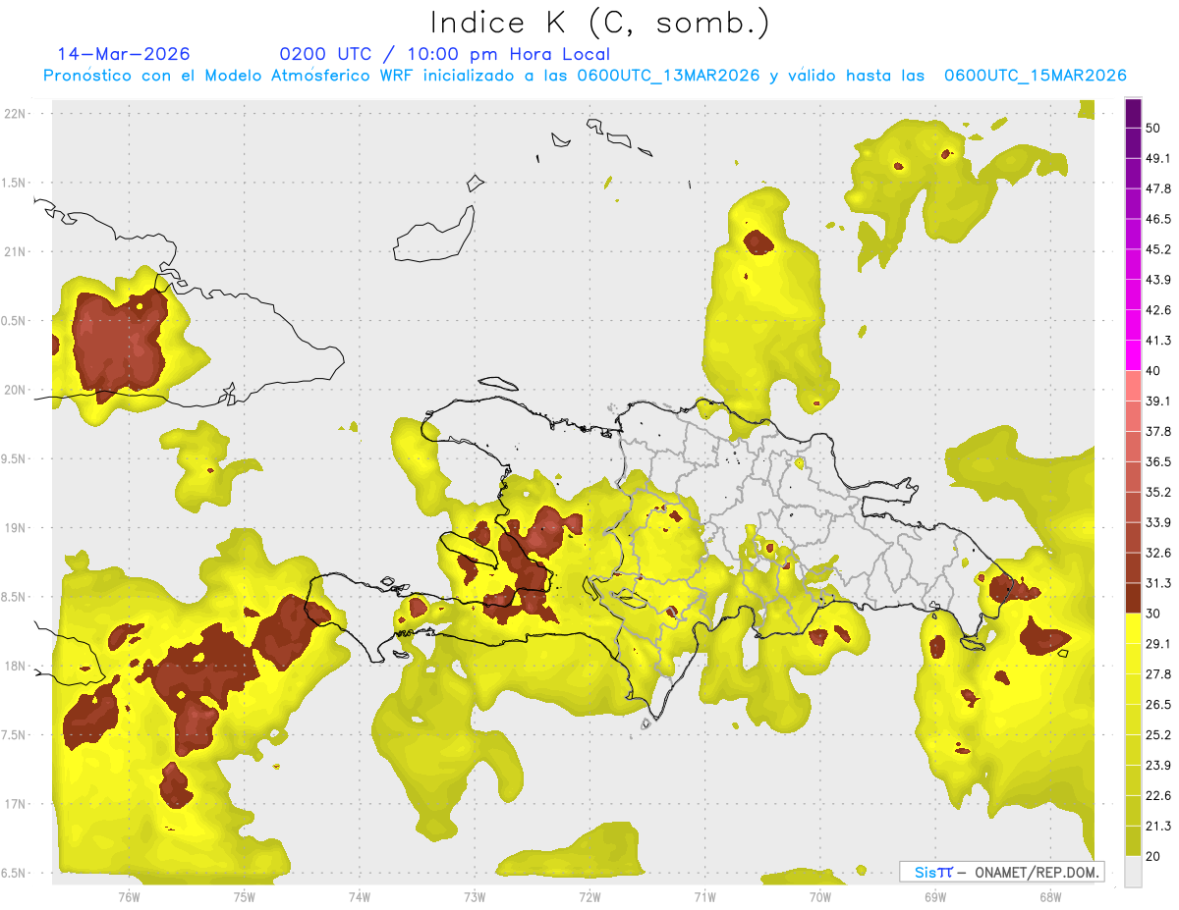Click the '74W' longitude label
Image resolution: width=1179 pixels, height=910 pixels.
click(360, 897)
